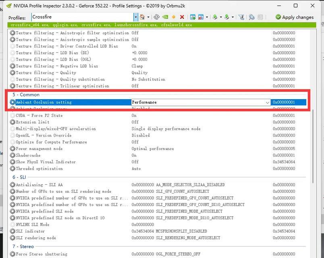Click the scan for modified profiles magnifier icon
The width and height of the screenshot is (324, 258).
point(251,17)
